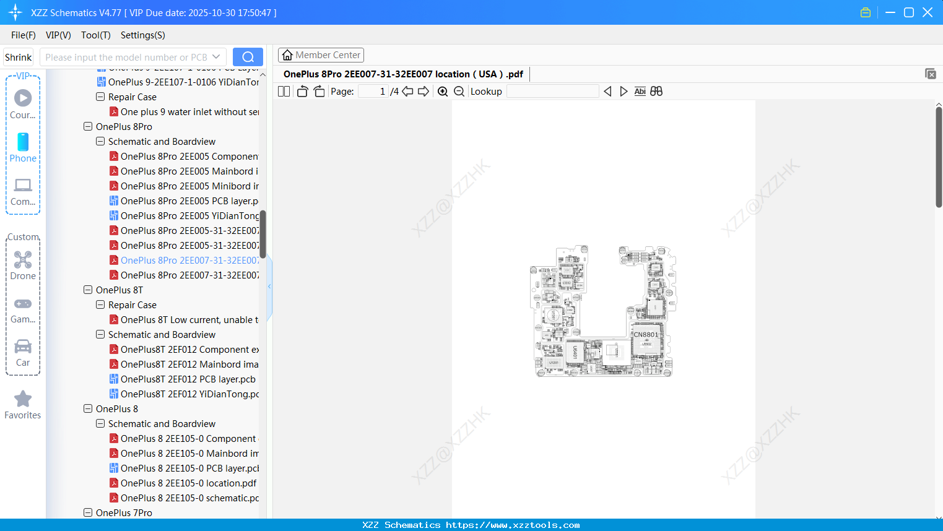Collapse the OnePlus 8Pro tree node

87,126
